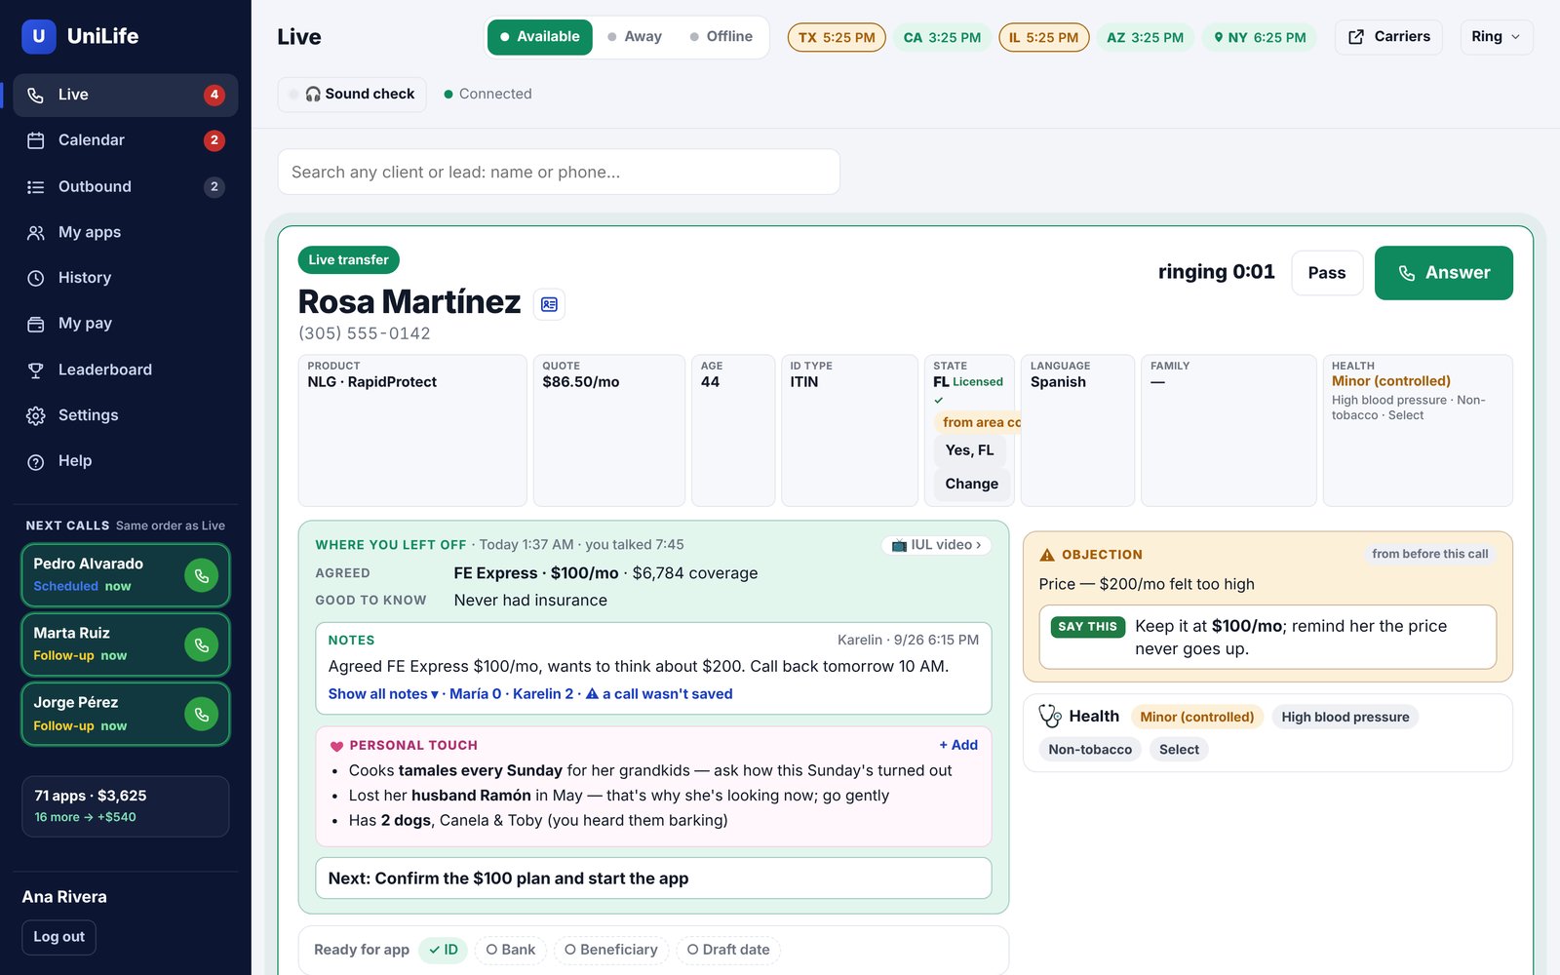
Task: Open Carriers external link
Action: click(1388, 37)
